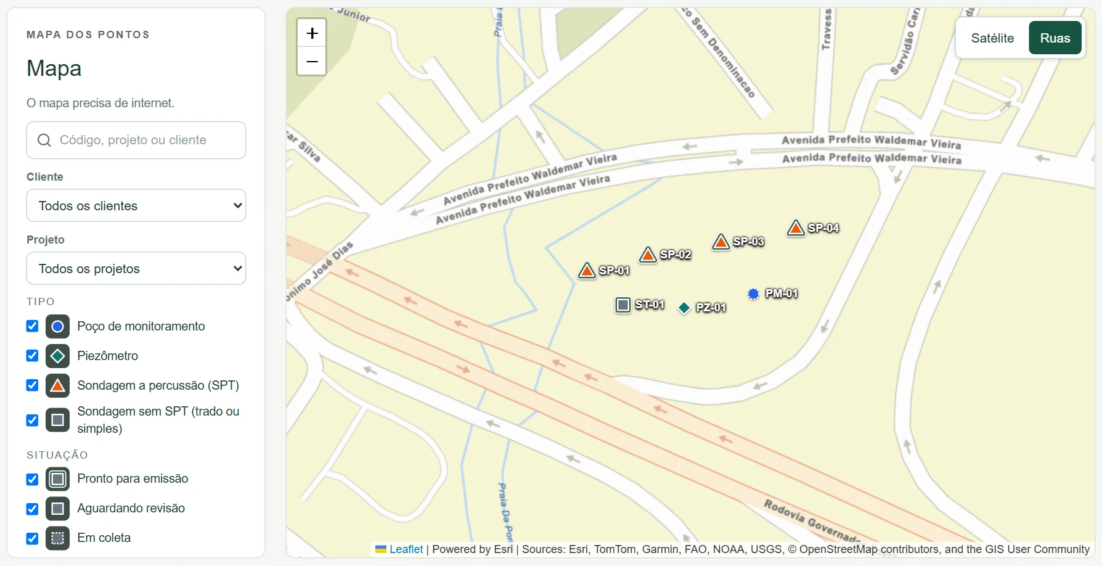The image size is (1102, 566).
Task: Click the PM-01 marker label
Action: click(x=782, y=293)
